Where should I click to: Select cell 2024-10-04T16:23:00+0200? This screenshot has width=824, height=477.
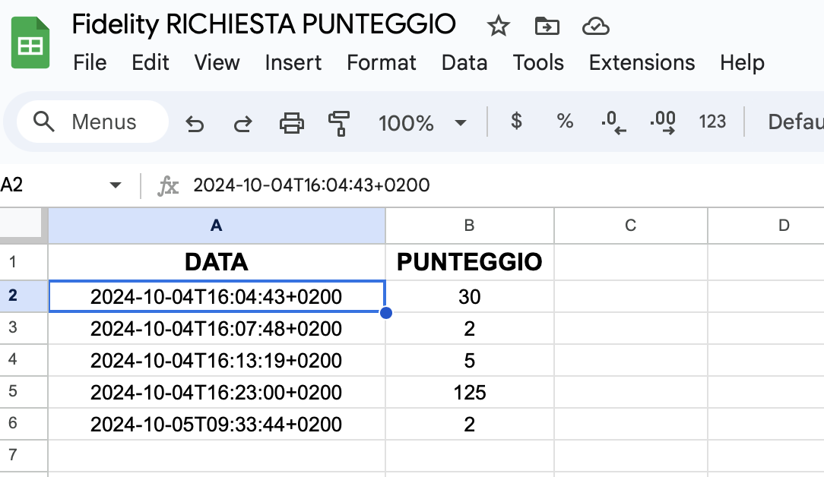217,392
